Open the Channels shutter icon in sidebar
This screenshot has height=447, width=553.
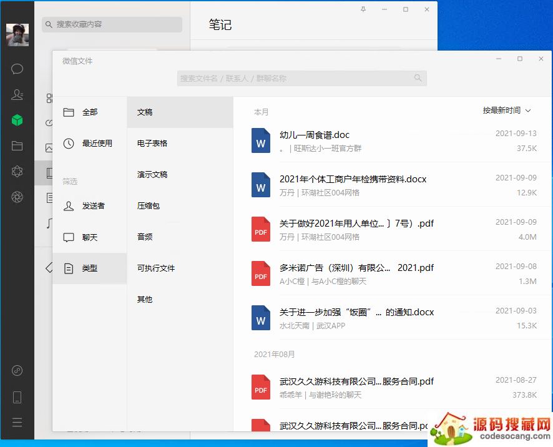point(17,197)
